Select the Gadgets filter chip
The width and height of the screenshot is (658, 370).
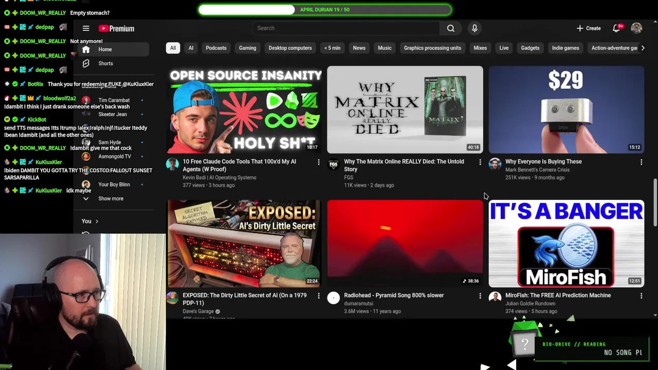pos(530,48)
